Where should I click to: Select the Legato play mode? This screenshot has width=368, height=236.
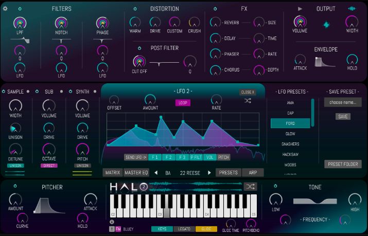click(x=184, y=229)
